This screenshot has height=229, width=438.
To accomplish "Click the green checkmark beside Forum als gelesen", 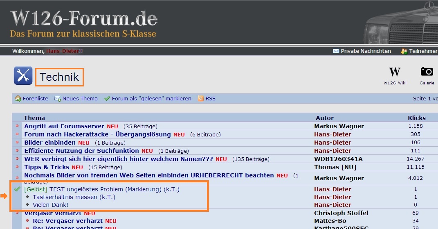I will click(107, 99).
